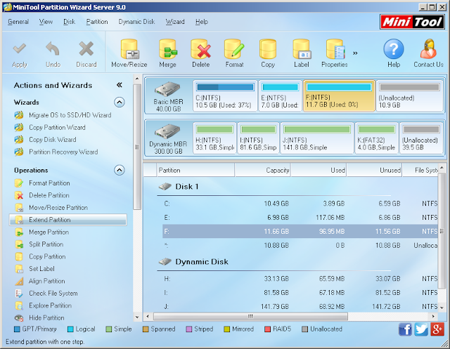Collapse the Actions and Wizards panel
This screenshot has height=349, width=450.
click(120, 85)
